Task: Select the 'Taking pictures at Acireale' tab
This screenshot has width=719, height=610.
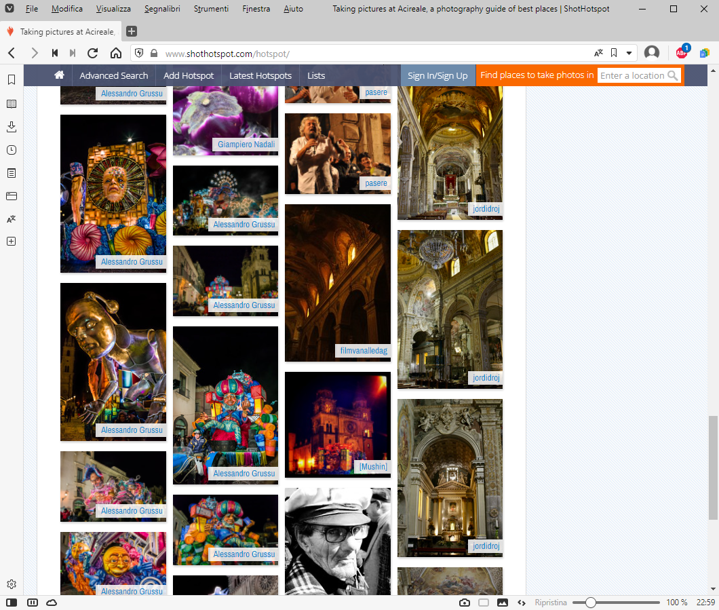Action: pos(60,32)
